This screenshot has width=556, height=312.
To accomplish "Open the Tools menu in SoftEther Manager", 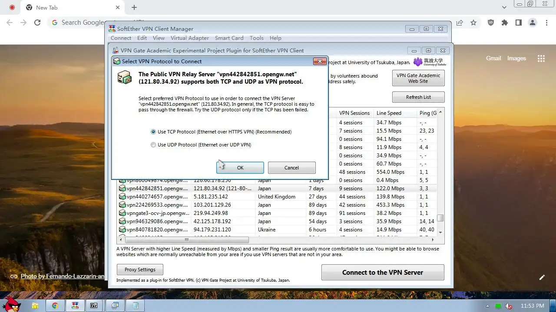I will click(256, 38).
